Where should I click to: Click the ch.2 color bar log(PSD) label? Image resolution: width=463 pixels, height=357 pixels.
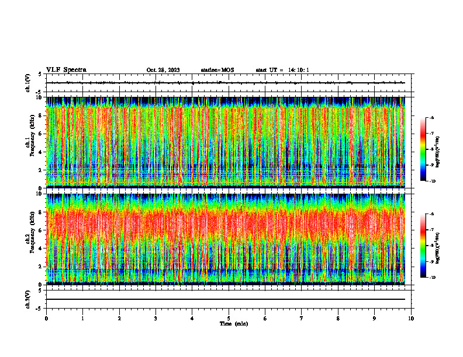438,249
